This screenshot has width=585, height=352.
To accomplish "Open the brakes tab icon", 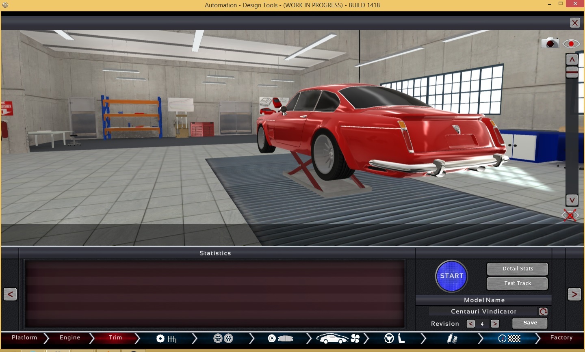I will pyautogui.click(x=280, y=338).
